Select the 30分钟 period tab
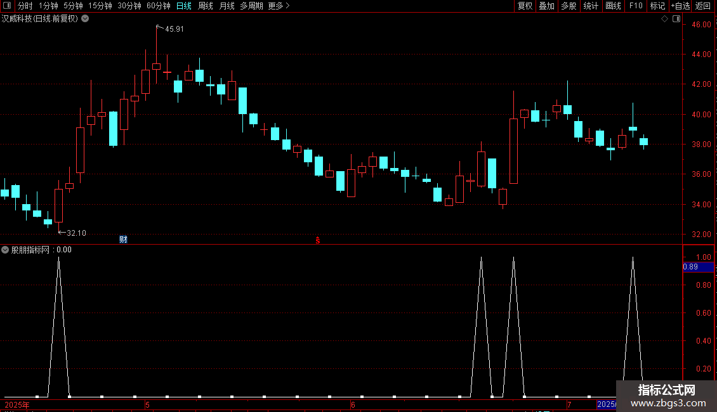Screen dimensions: 717x412 click(129, 6)
